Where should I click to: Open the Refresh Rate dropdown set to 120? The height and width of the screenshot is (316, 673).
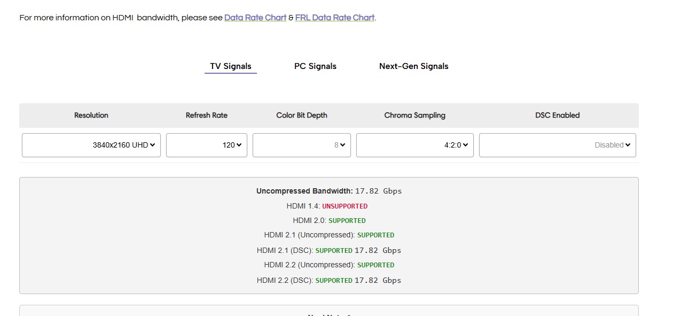click(x=207, y=145)
